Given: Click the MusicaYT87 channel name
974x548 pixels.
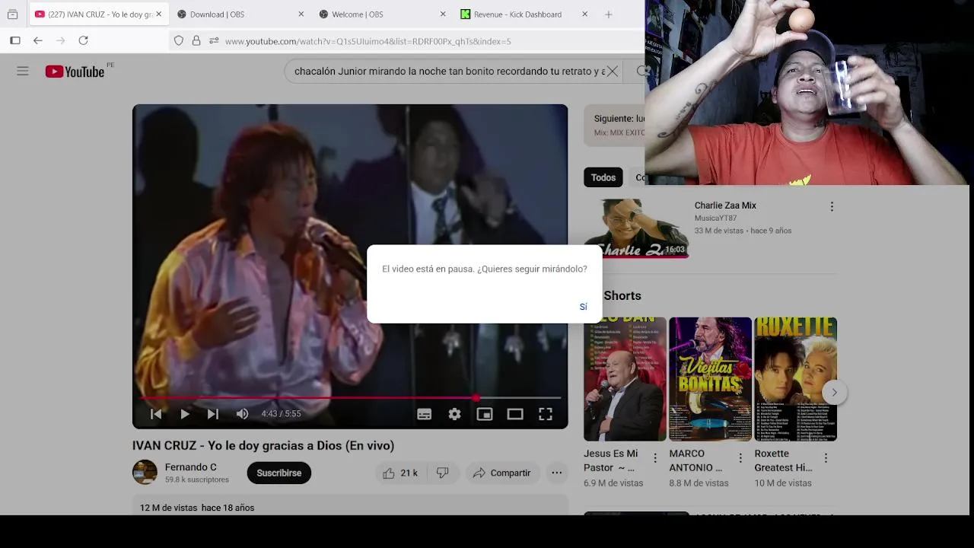Looking at the screenshot, I should coord(715,218).
